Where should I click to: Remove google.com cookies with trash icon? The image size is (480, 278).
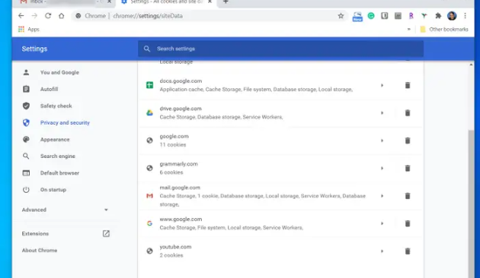408,141
